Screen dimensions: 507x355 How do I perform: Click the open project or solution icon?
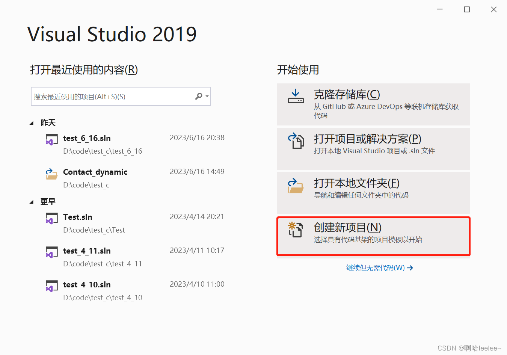296,140
